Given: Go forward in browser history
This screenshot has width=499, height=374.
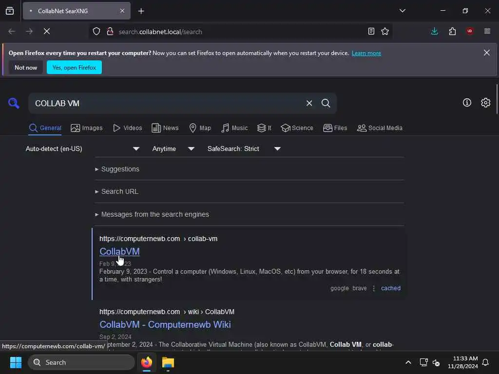Looking at the screenshot, I should [x=29, y=31].
